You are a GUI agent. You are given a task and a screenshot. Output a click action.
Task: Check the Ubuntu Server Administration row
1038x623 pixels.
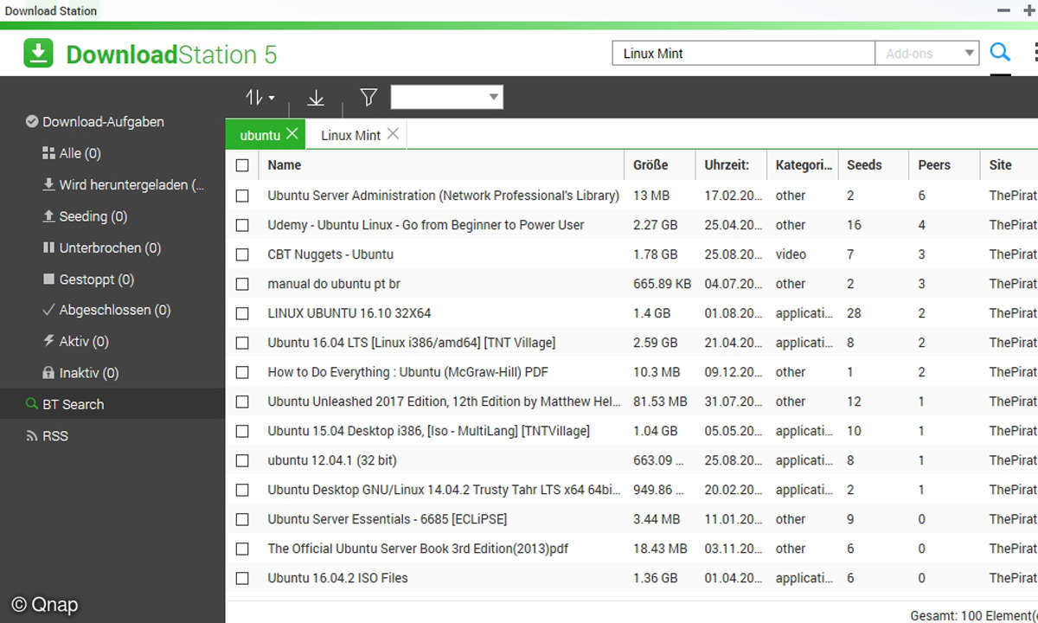[242, 196]
